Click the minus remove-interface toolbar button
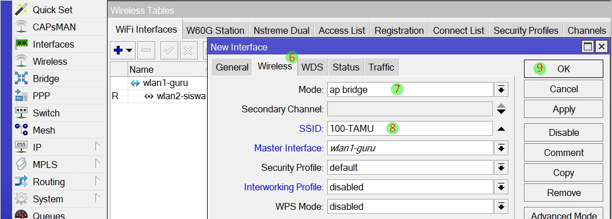The width and height of the screenshot is (612, 219). (x=146, y=50)
